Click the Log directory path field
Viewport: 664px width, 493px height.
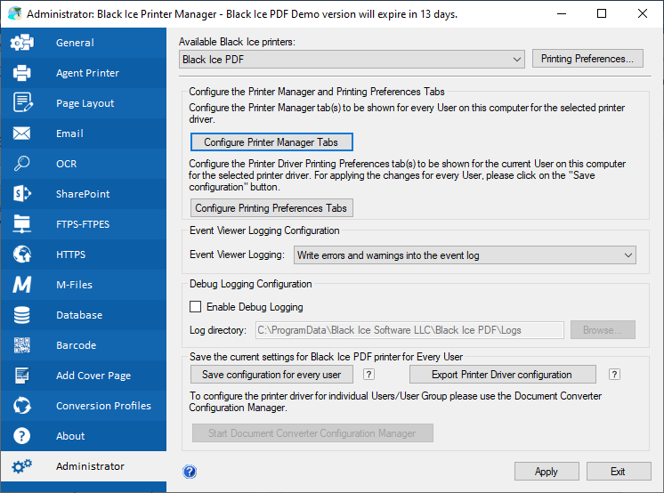tap(409, 330)
